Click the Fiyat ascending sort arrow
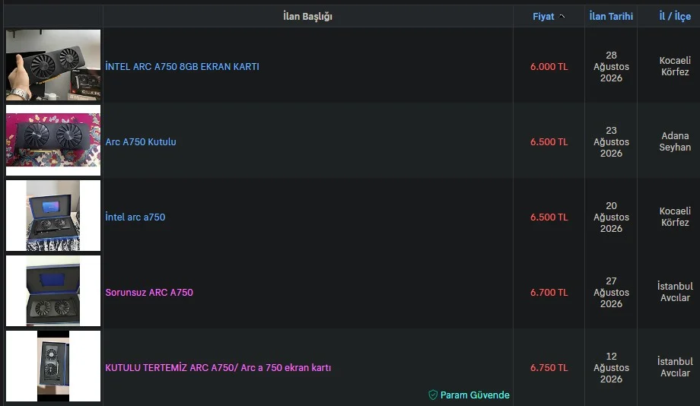 (x=562, y=17)
